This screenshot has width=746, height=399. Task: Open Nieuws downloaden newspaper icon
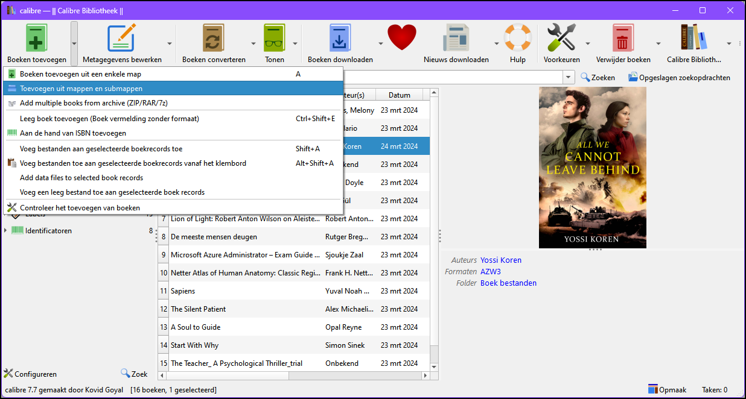tap(456, 43)
